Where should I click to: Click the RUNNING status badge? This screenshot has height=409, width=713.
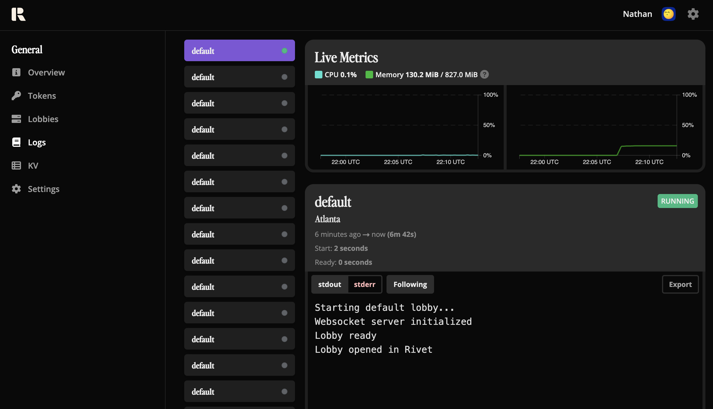tap(677, 201)
